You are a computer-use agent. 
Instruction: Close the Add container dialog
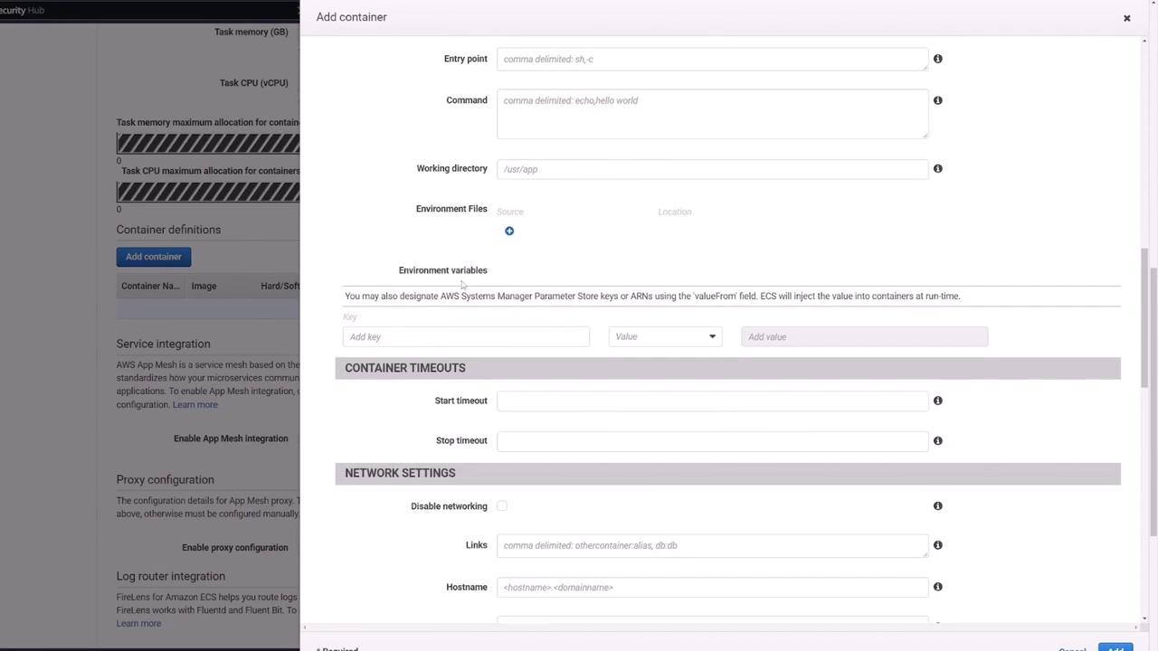pos(1127,18)
